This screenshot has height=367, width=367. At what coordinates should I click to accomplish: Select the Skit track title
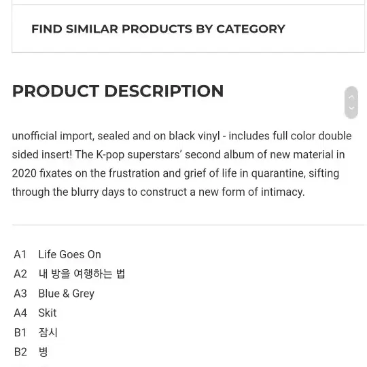coord(48,313)
